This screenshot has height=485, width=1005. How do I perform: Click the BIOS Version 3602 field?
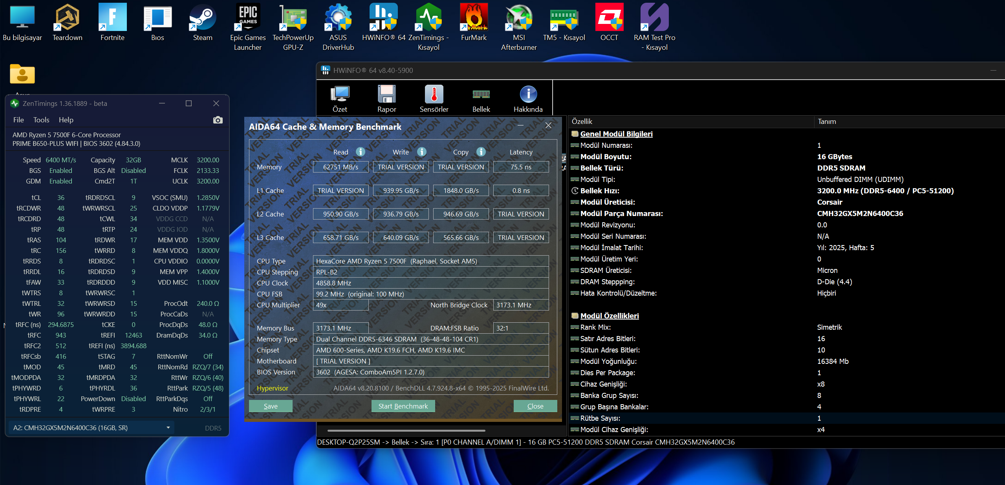coord(431,372)
